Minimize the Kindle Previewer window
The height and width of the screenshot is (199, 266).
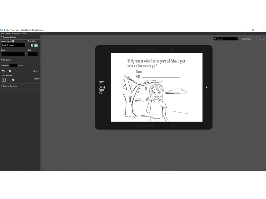pos(245,30)
